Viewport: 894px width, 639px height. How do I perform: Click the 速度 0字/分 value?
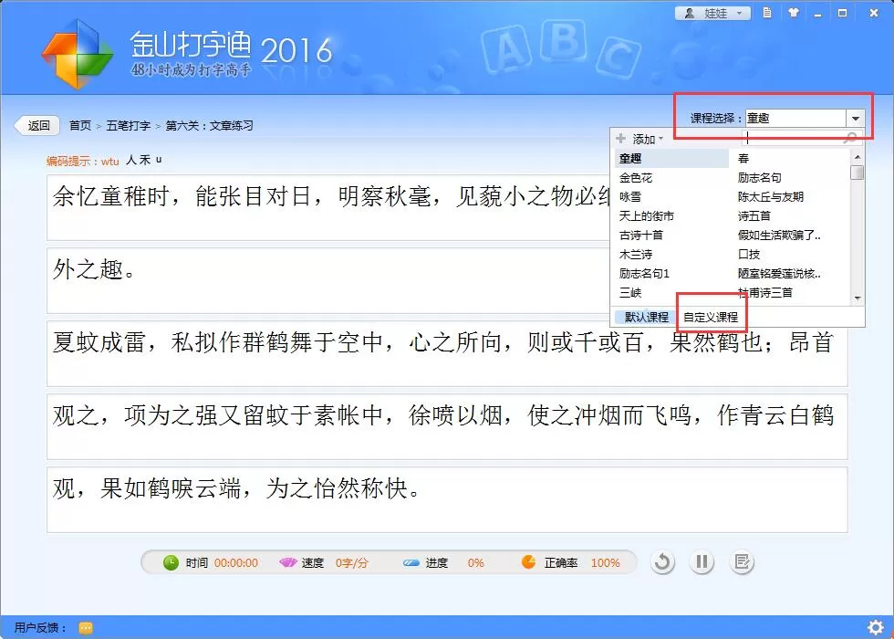pos(351,563)
